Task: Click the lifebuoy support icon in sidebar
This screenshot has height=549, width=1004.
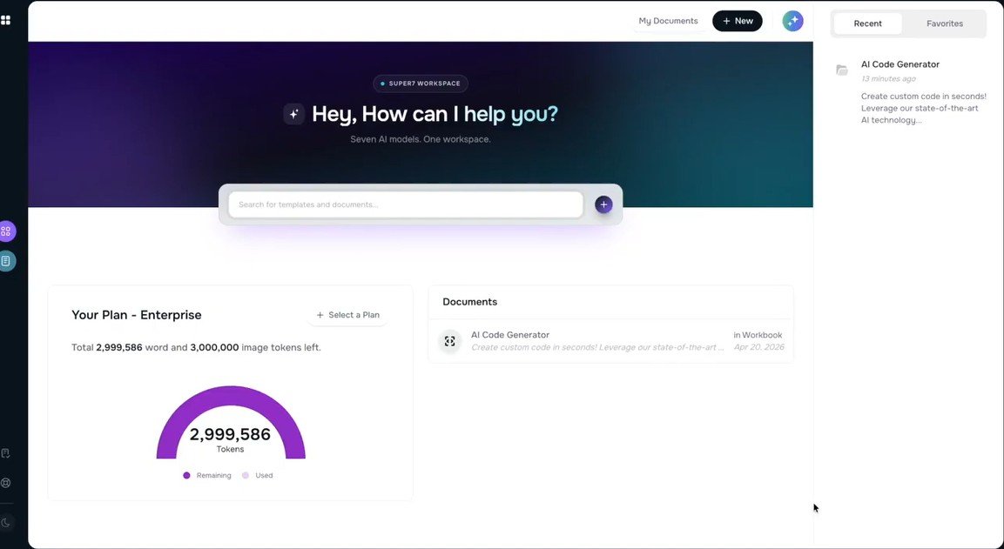Action: point(6,483)
